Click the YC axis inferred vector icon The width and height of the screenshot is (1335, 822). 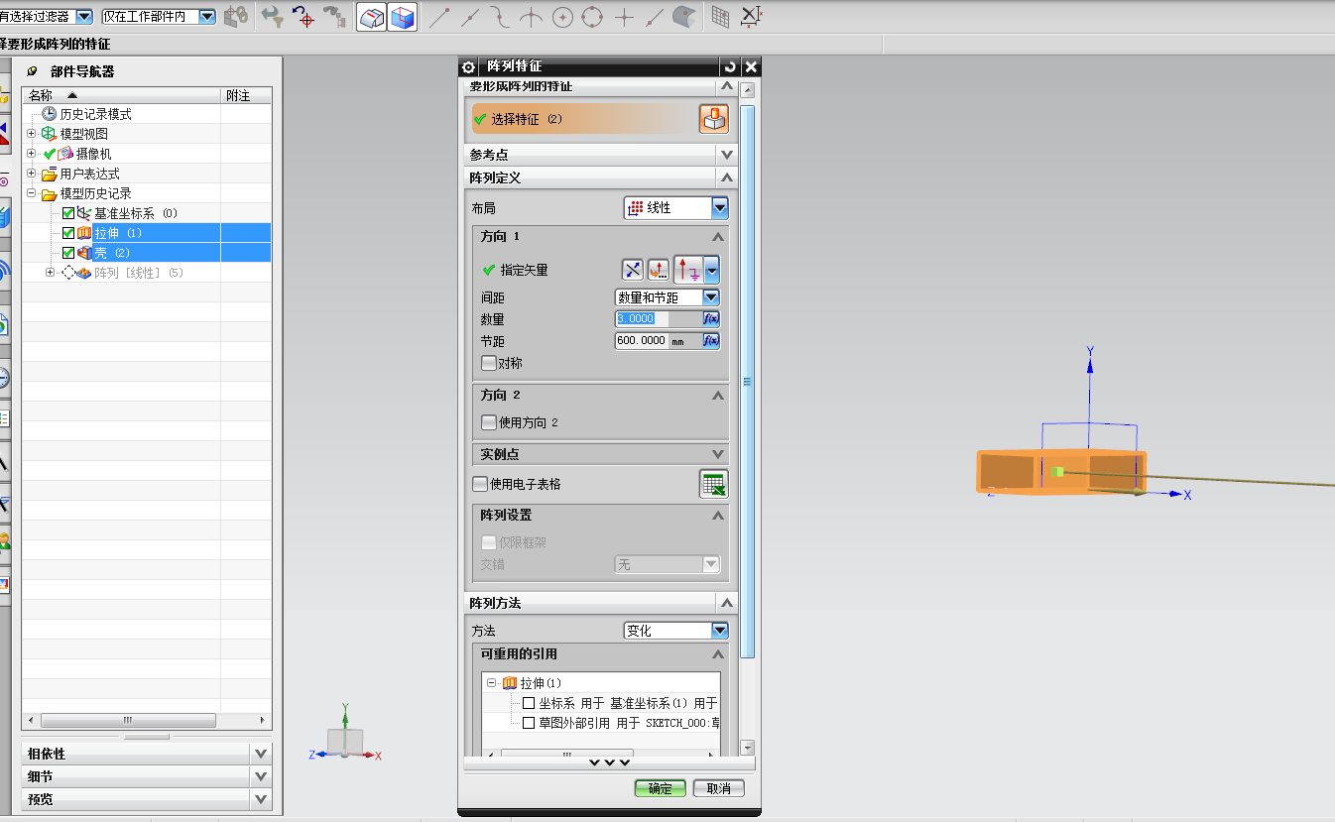click(689, 270)
